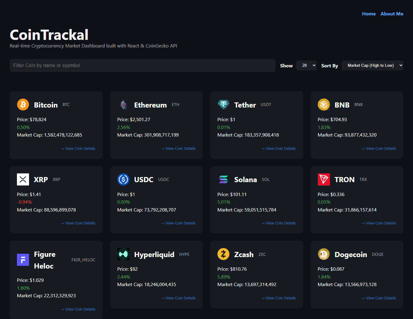Click XRP's -0.94% change value
The height and width of the screenshot is (319, 413).
point(24,202)
